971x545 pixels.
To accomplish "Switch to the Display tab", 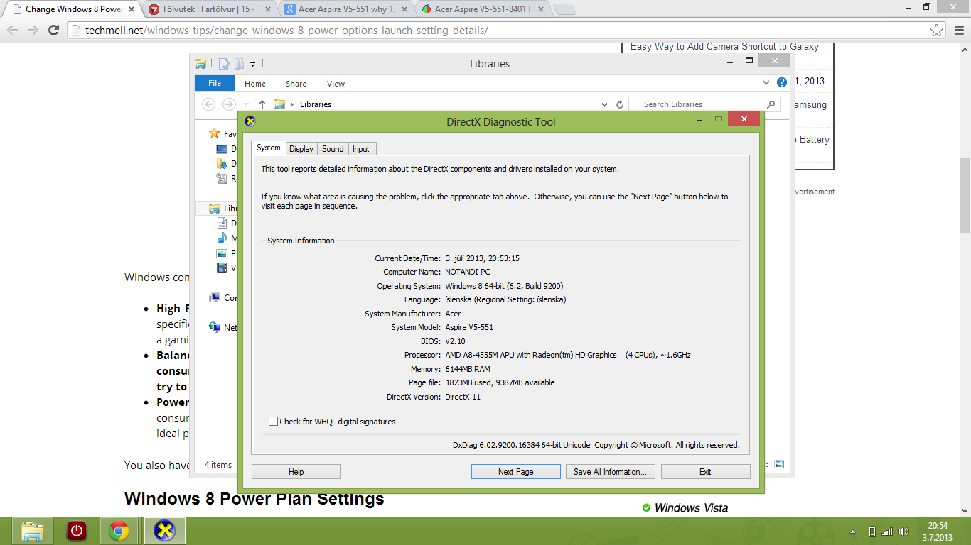I will click(301, 149).
